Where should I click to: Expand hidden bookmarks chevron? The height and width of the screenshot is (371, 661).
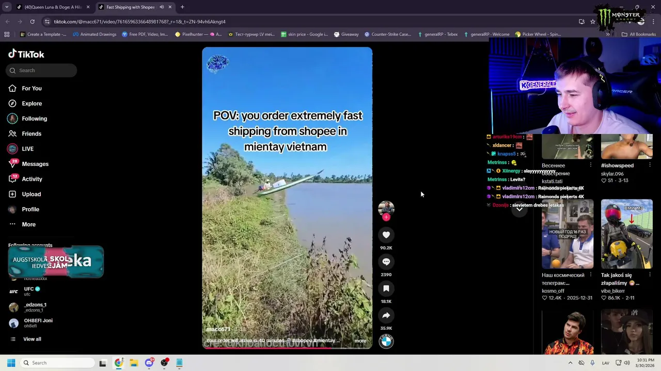pos(608,35)
